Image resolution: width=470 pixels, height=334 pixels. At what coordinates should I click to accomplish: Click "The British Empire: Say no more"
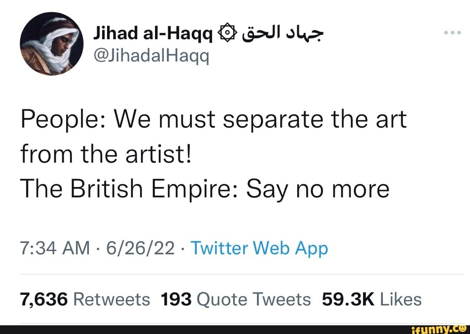[x=205, y=189]
